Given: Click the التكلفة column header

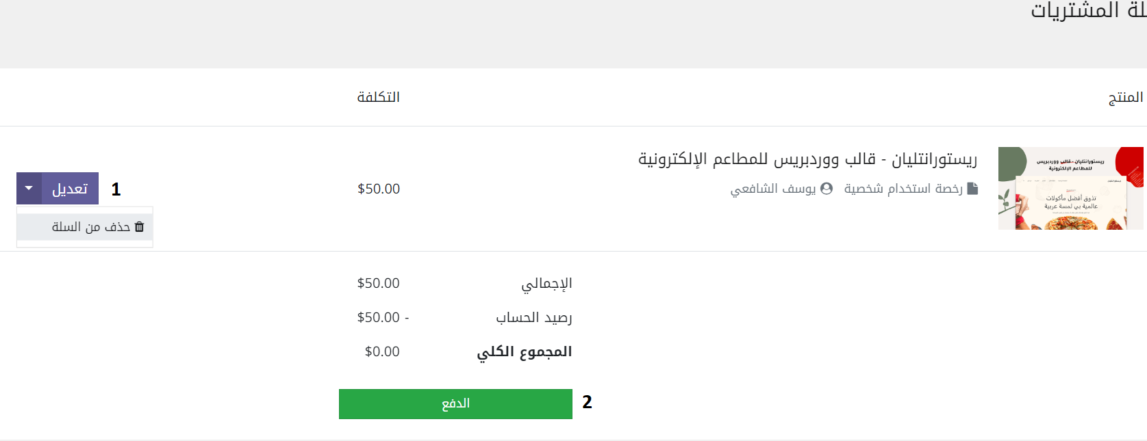Looking at the screenshot, I should (x=379, y=97).
